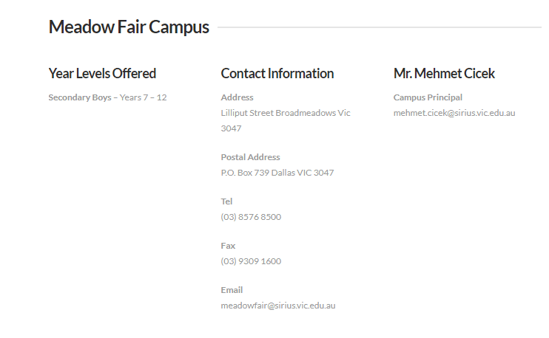Click the Secondary Boys – Years 7 – 12 text
This screenshot has height=338, width=549.
pyautogui.click(x=107, y=97)
